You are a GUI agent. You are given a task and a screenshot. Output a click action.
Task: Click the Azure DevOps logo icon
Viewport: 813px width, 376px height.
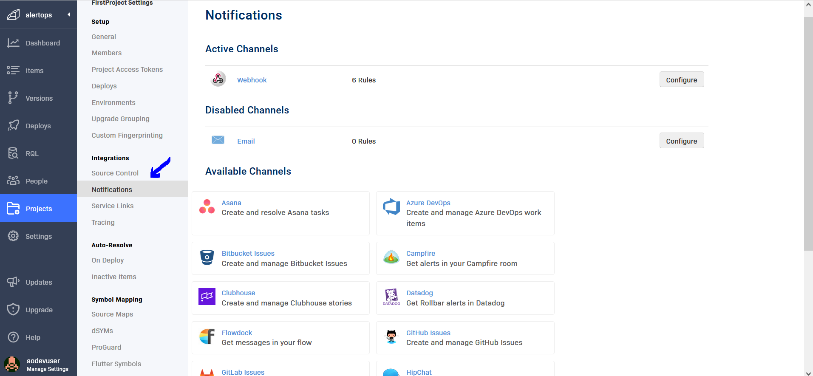click(391, 207)
